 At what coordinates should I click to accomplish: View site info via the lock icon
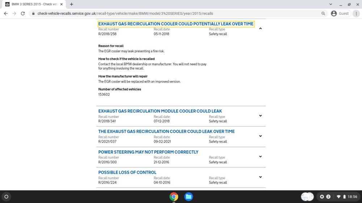33,14
